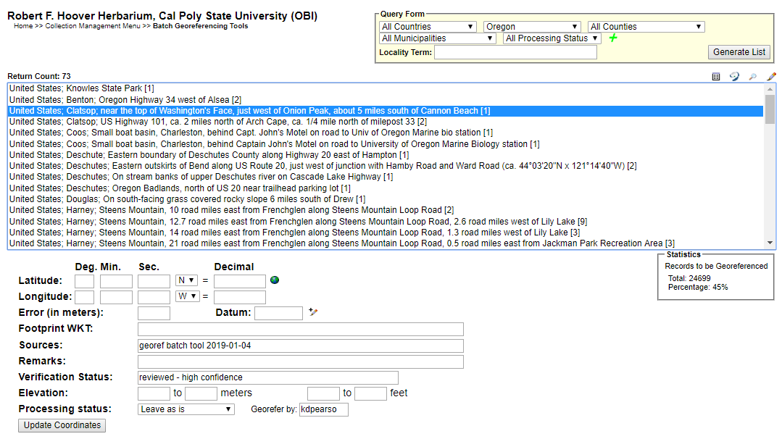Click the Locality Term input field

pos(516,52)
